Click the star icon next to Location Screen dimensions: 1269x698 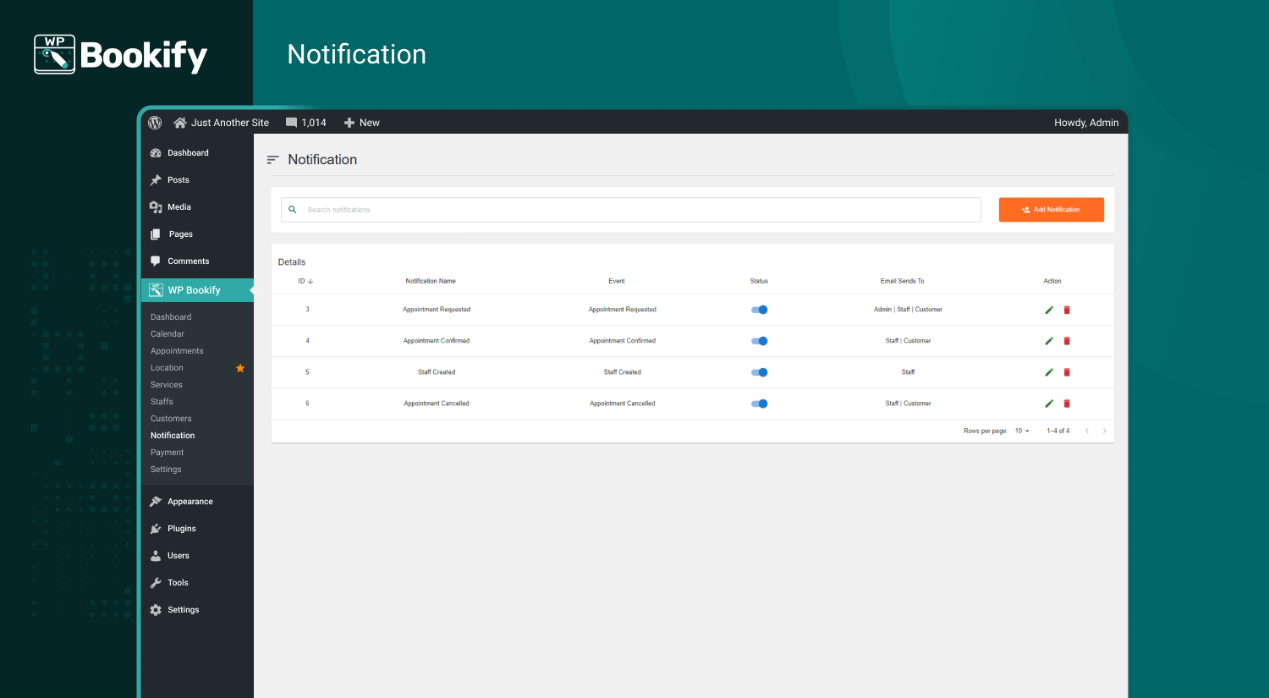pos(240,367)
